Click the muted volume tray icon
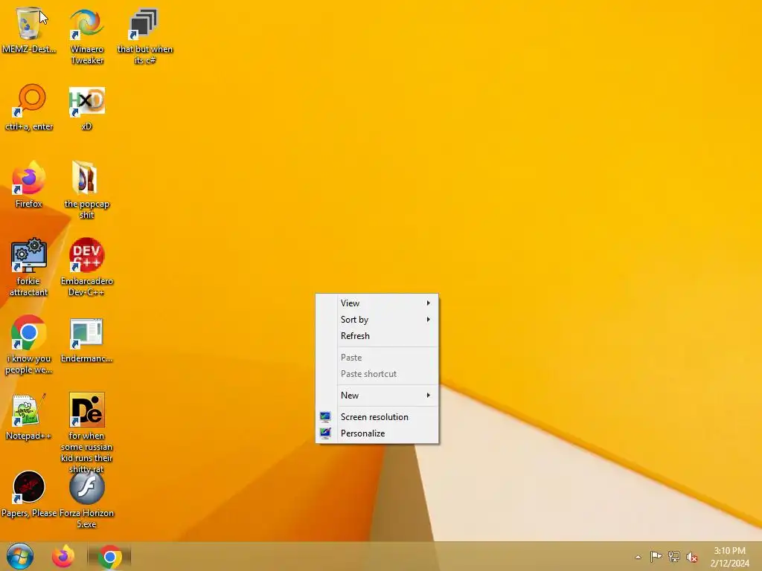 tap(692, 557)
